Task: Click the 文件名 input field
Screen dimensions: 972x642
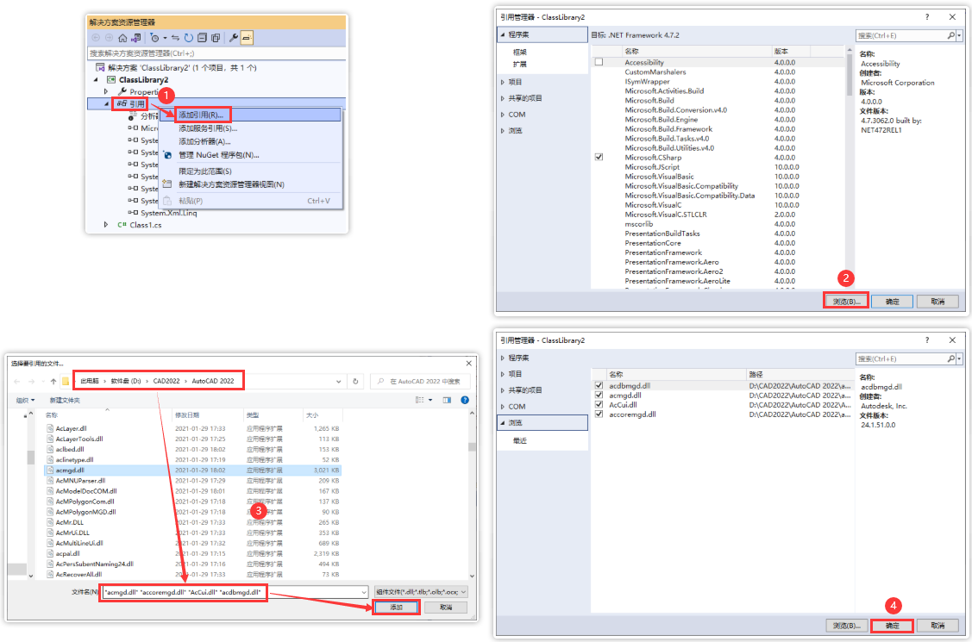Action: (x=235, y=593)
